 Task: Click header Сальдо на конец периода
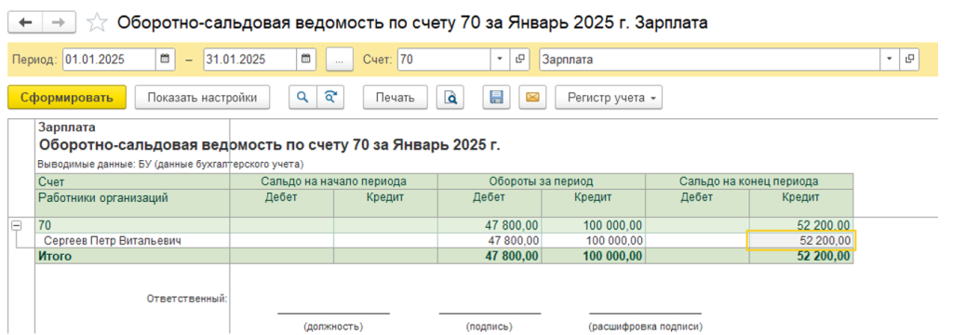point(749,181)
